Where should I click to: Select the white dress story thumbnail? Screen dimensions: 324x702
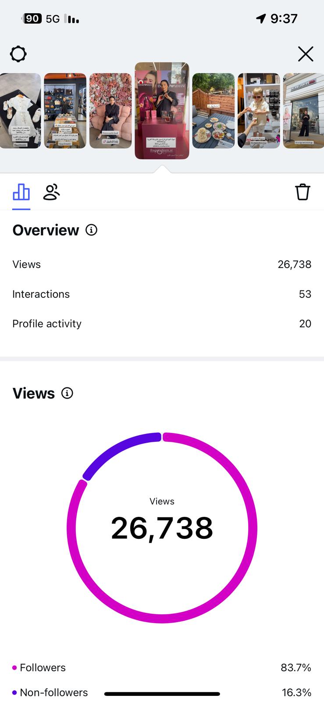tap(20, 111)
